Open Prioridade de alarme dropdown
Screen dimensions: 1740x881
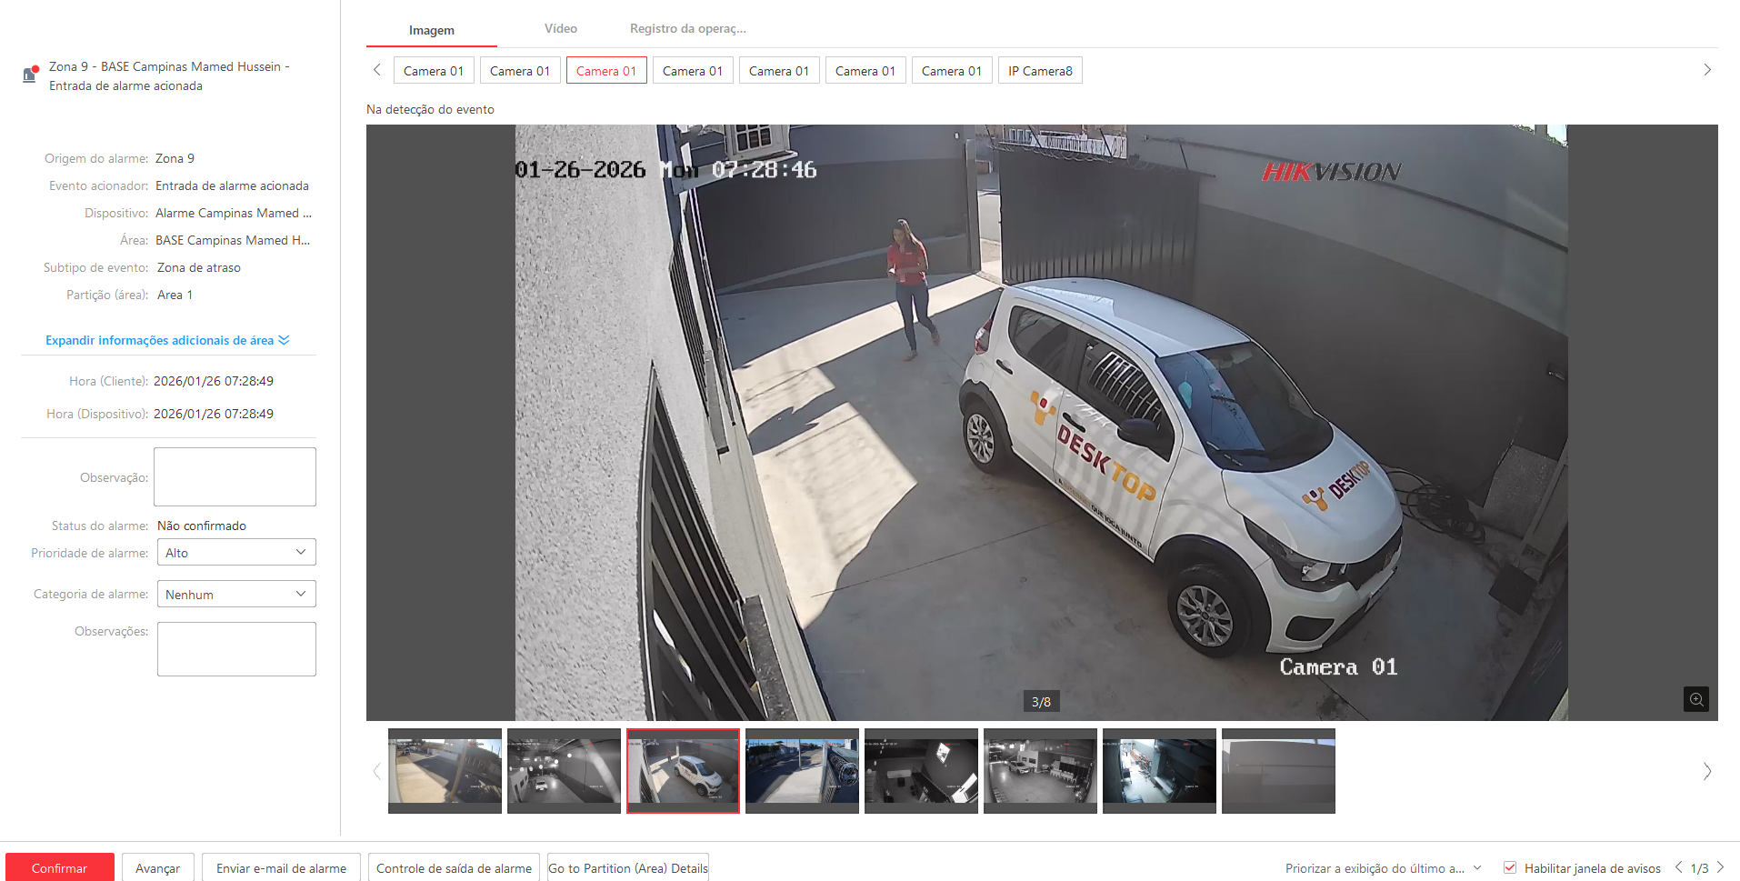pyautogui.click(x=236, y=553)
